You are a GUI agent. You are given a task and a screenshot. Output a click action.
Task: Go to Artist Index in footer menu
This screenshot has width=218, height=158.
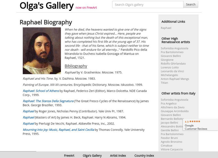(x=118, y=156)
